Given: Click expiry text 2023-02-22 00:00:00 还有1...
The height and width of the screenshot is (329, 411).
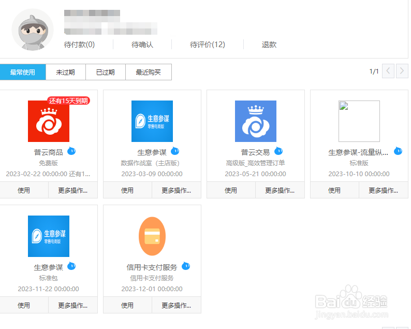Looking at the screenshot, I should (x=48, y=174).
